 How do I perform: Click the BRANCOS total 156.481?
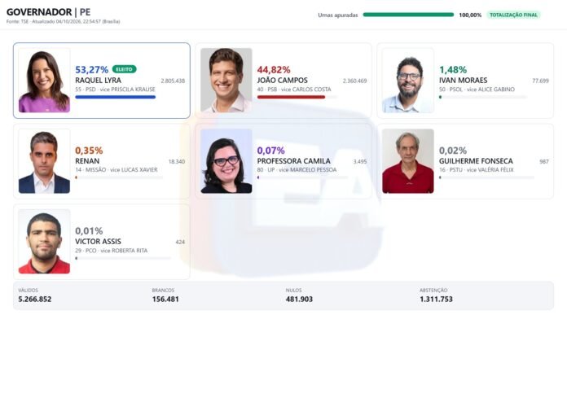165,299
